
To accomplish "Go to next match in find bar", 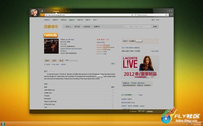I will pos(143,112).
